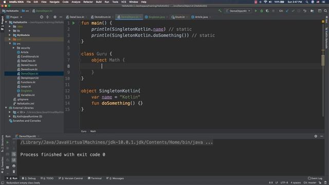Open the Refactor menu
The height and width of the screenshot is (185, 329).
click(88, 2)
